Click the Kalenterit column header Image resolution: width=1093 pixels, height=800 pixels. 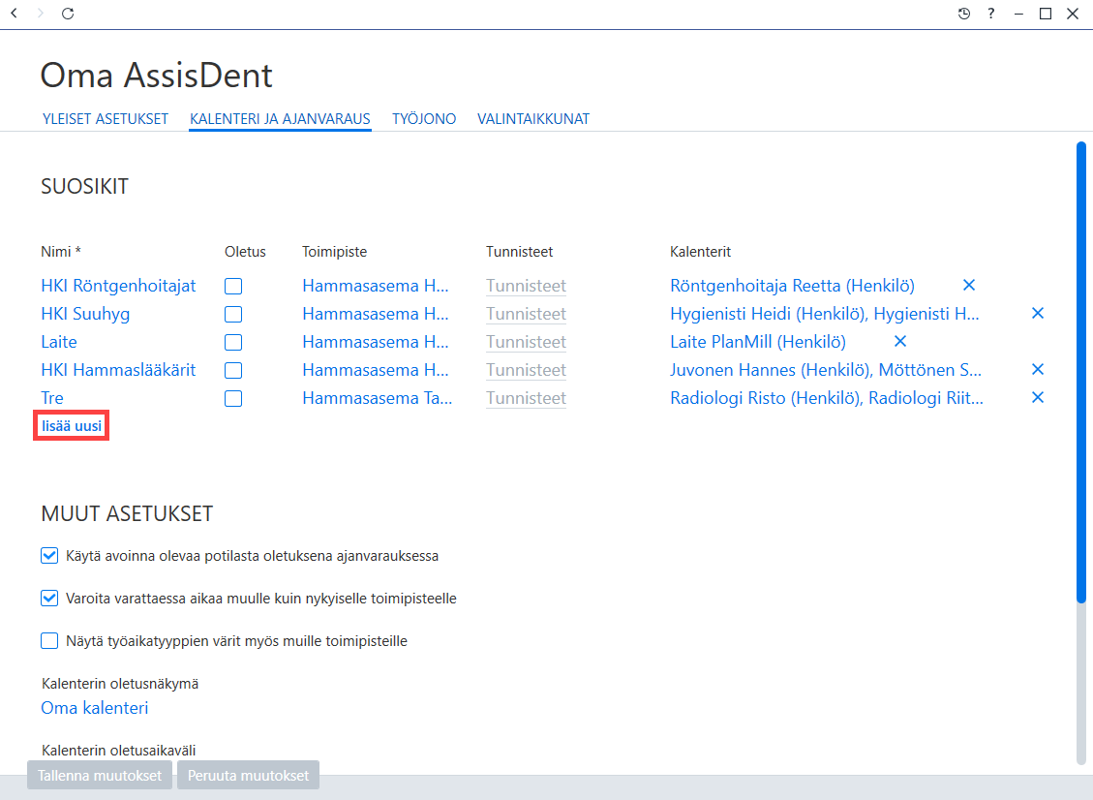tap(701, 252)
